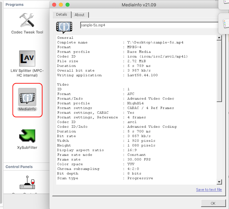Click the 'Base Media' format profile value
Image resolution: width=229 pixels, height=209 pixels.
(x=139, y=52)
